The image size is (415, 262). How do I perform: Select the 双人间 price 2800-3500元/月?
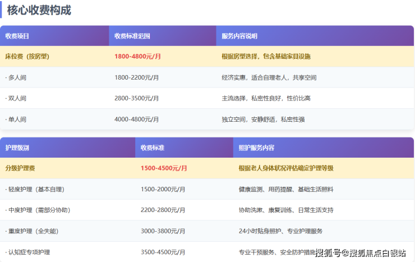tap(136, 98)
